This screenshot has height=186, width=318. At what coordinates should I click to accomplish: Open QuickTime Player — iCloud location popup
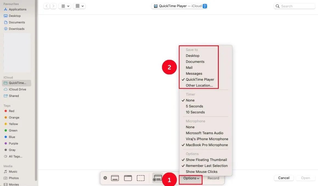tap(180, 6)
